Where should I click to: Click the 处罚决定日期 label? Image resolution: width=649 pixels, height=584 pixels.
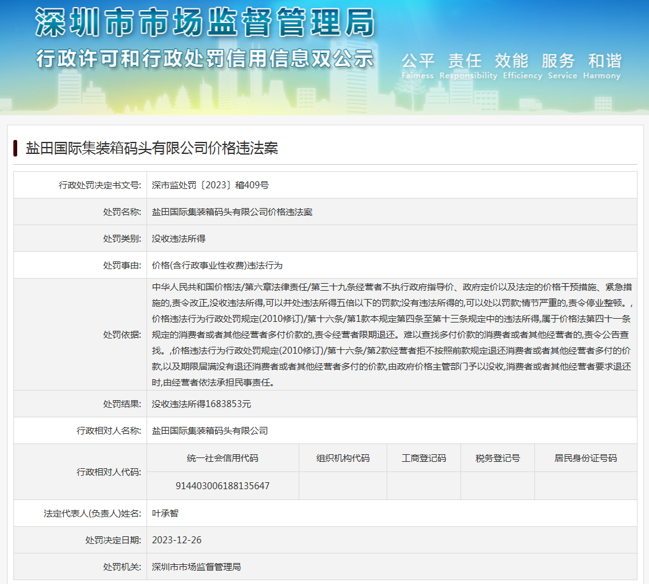tap(113, 540)
